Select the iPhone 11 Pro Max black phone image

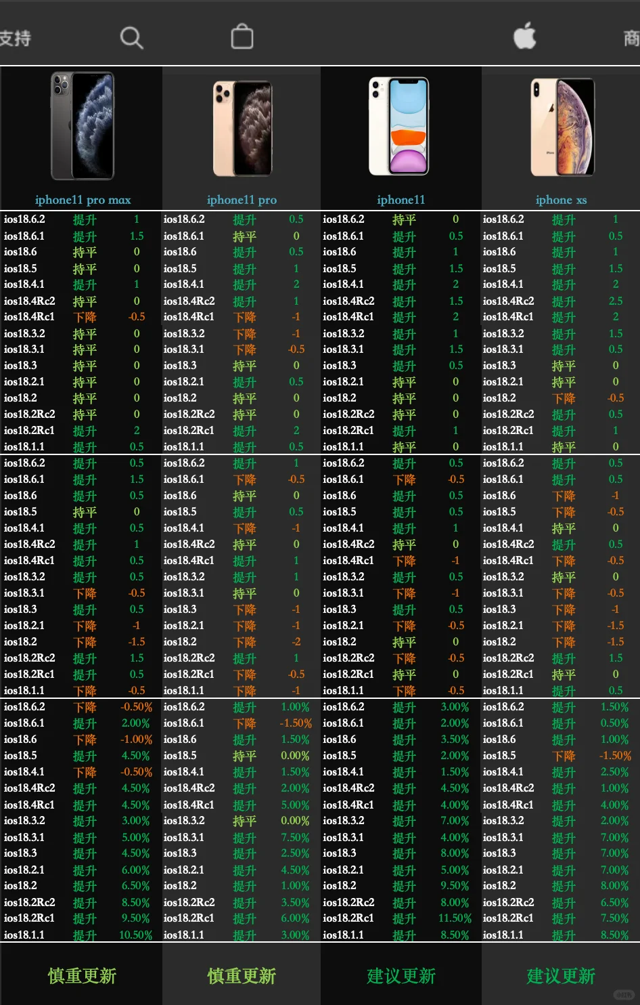pos(83,127)
